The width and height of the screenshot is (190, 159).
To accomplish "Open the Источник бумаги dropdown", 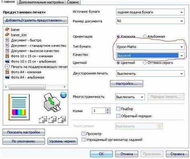I will pos(150,12).
